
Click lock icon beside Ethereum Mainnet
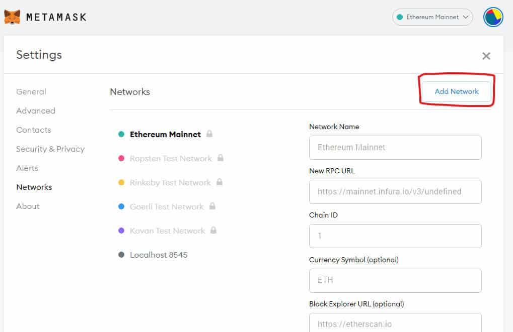(209, 134)
